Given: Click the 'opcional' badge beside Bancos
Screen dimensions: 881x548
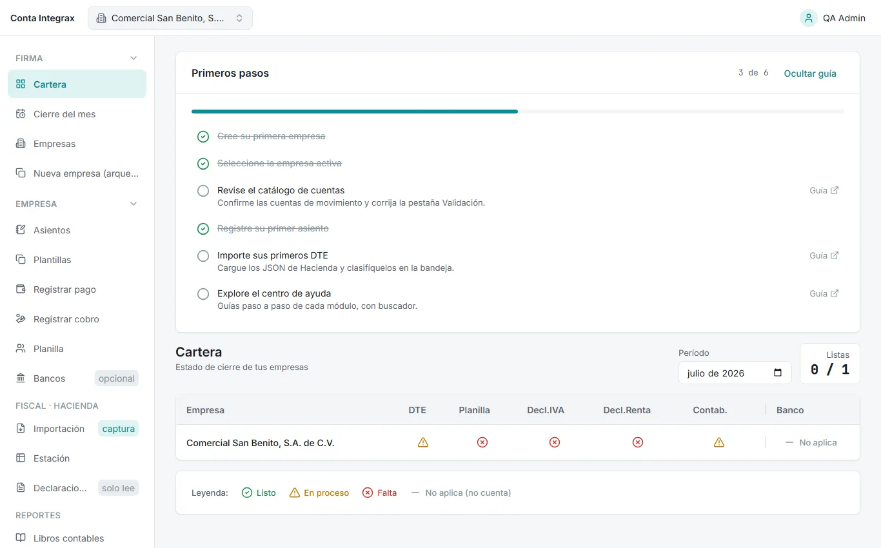Looking at the screenshot, I should [x=117, y=378].
